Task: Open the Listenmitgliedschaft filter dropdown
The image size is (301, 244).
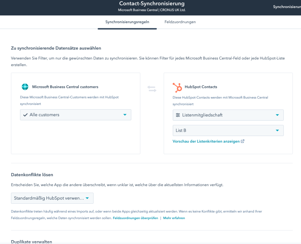Action: [x=228, y=115]
